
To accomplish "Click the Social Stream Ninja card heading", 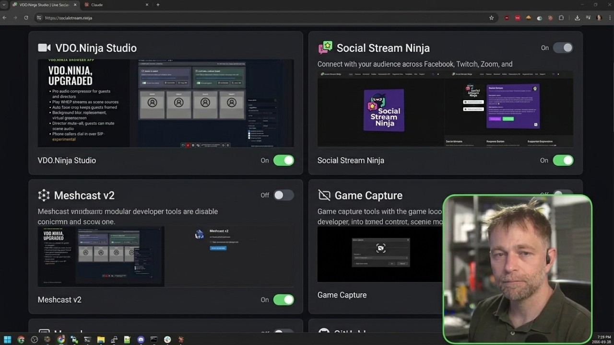I will [x=383, y=48].
